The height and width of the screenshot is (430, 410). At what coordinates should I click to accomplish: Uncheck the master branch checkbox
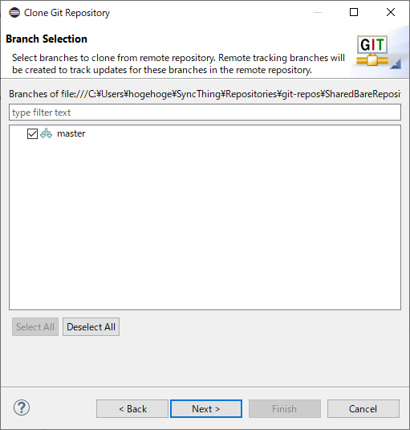32,134
